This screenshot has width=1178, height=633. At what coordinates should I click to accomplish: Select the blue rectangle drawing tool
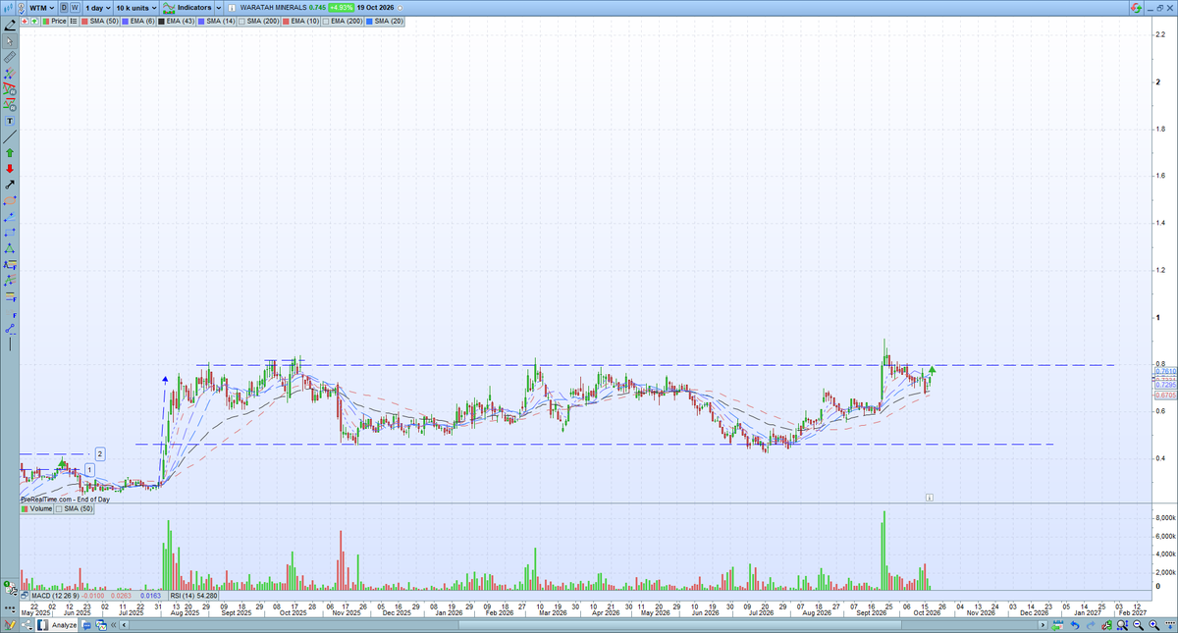click(10, 232)
